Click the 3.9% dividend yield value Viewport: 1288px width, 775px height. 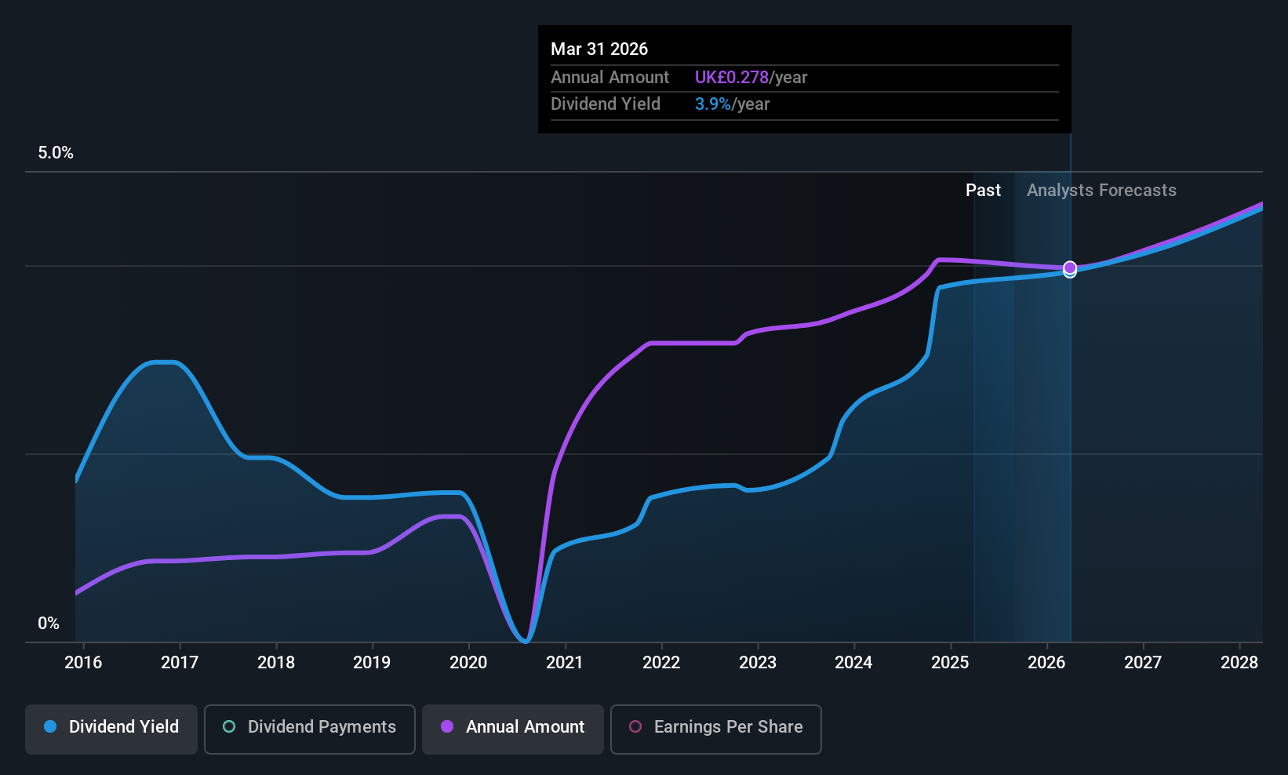pyautogui.click(x=713, y=104)
